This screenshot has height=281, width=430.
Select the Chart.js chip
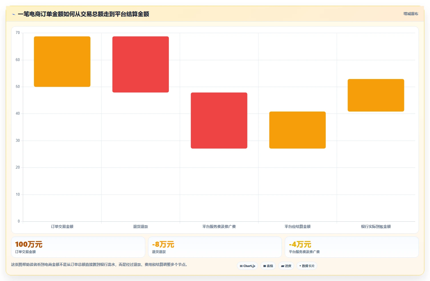247,266
